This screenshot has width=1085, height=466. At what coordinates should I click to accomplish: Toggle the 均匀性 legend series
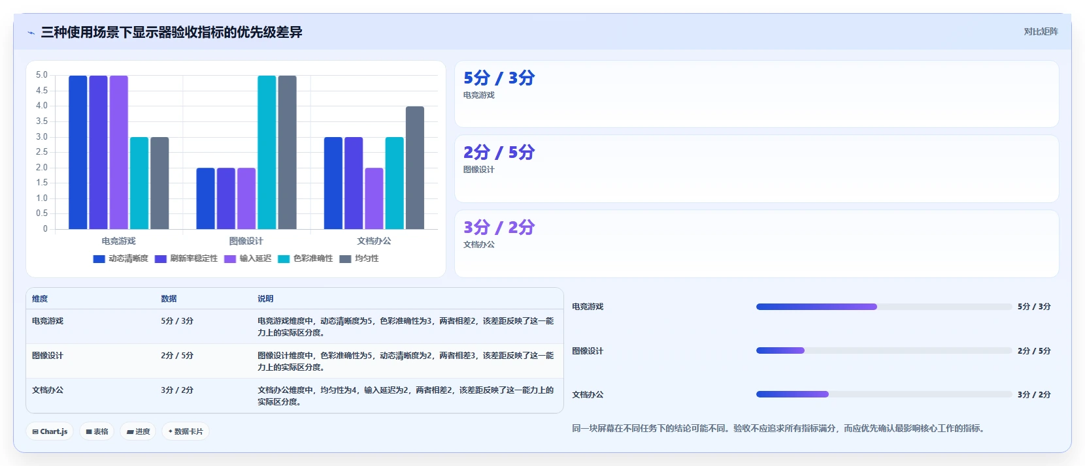click(359, 258)
